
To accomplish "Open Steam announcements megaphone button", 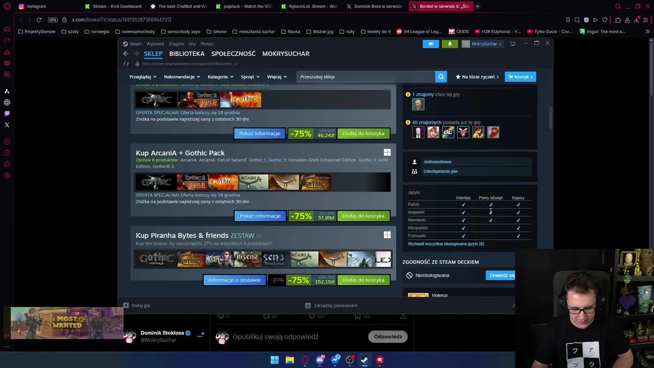I will [431, 44].
